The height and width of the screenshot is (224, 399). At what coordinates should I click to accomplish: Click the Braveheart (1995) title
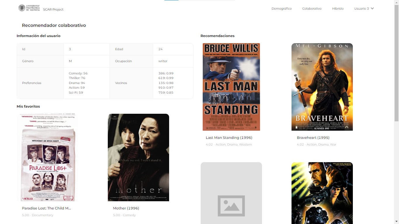(x=313, y=138)
